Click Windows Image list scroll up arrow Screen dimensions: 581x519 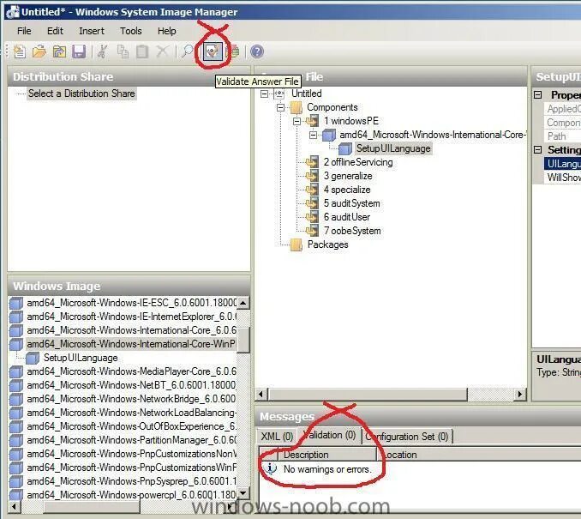point(243,303)
